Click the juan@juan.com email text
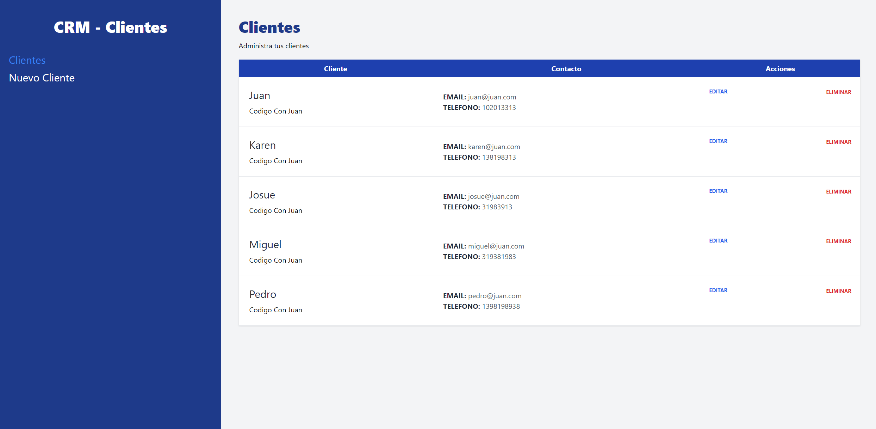Viewport: 876px width, 429px height. (492, 97)
